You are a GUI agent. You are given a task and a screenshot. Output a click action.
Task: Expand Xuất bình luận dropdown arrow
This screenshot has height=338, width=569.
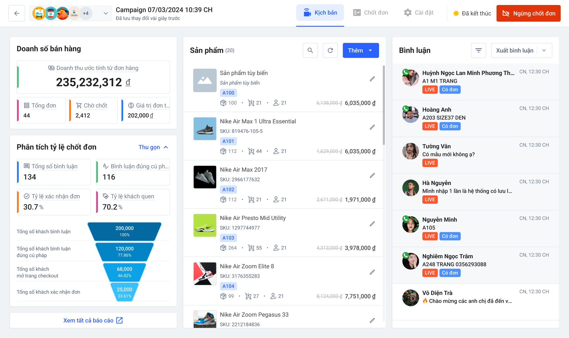tap(544, 50)
